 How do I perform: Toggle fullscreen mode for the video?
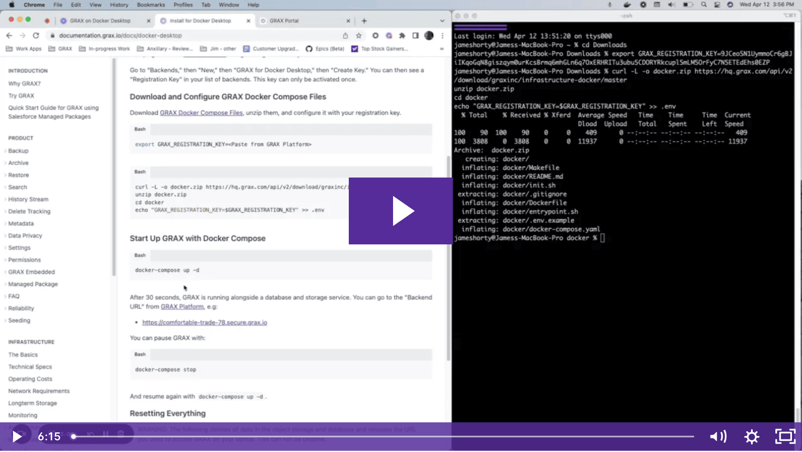pyautogui.click(x=785, y=437)
